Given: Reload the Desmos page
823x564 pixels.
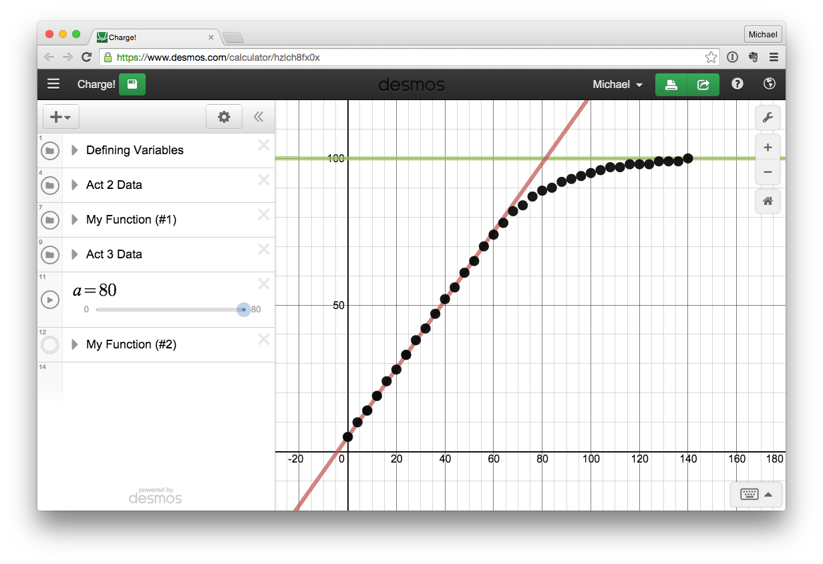Looking at the screenshot, I should pos(86,57).
